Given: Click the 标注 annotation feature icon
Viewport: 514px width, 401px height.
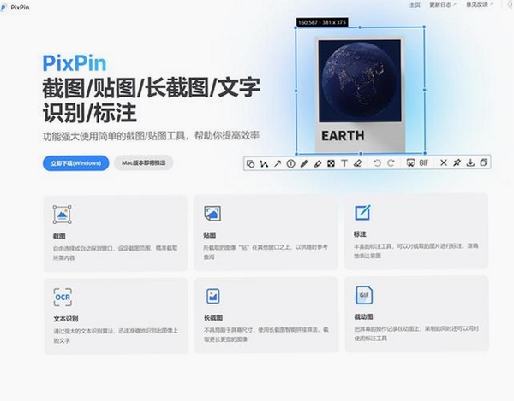Looking at the screenshot, I should click(363, 213).
